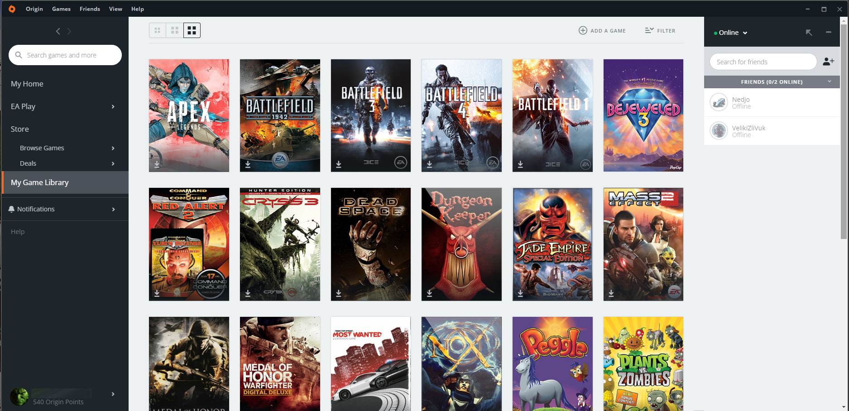Click the Notifications bell icon
This screenshot has width=849, height=411.
tap(11, 209)
